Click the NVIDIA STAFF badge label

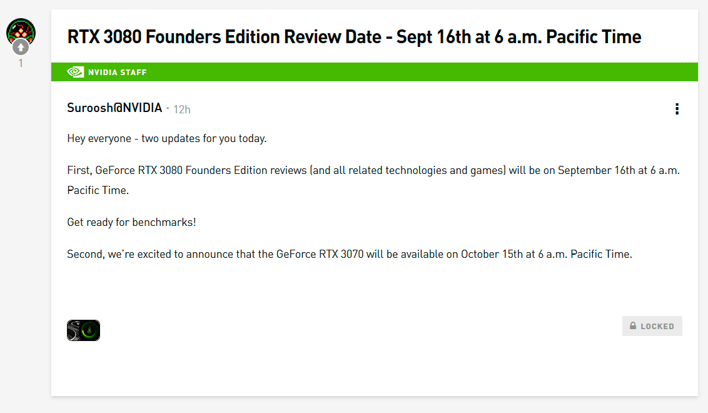(x=117, y=73)
